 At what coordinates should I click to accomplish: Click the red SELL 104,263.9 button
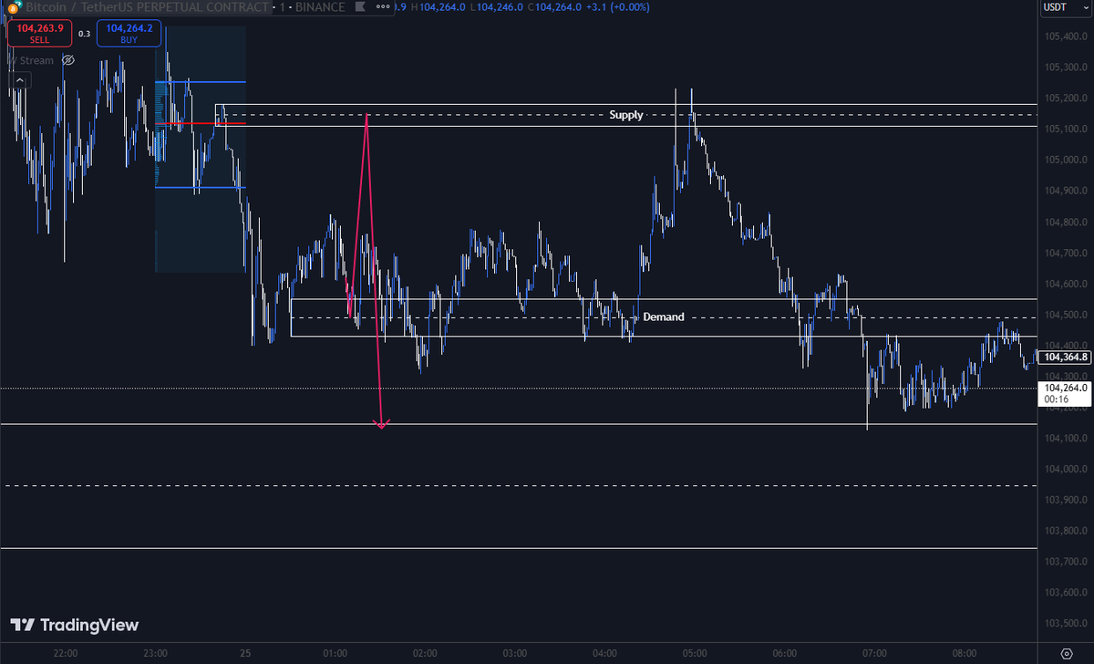(39, 34)
